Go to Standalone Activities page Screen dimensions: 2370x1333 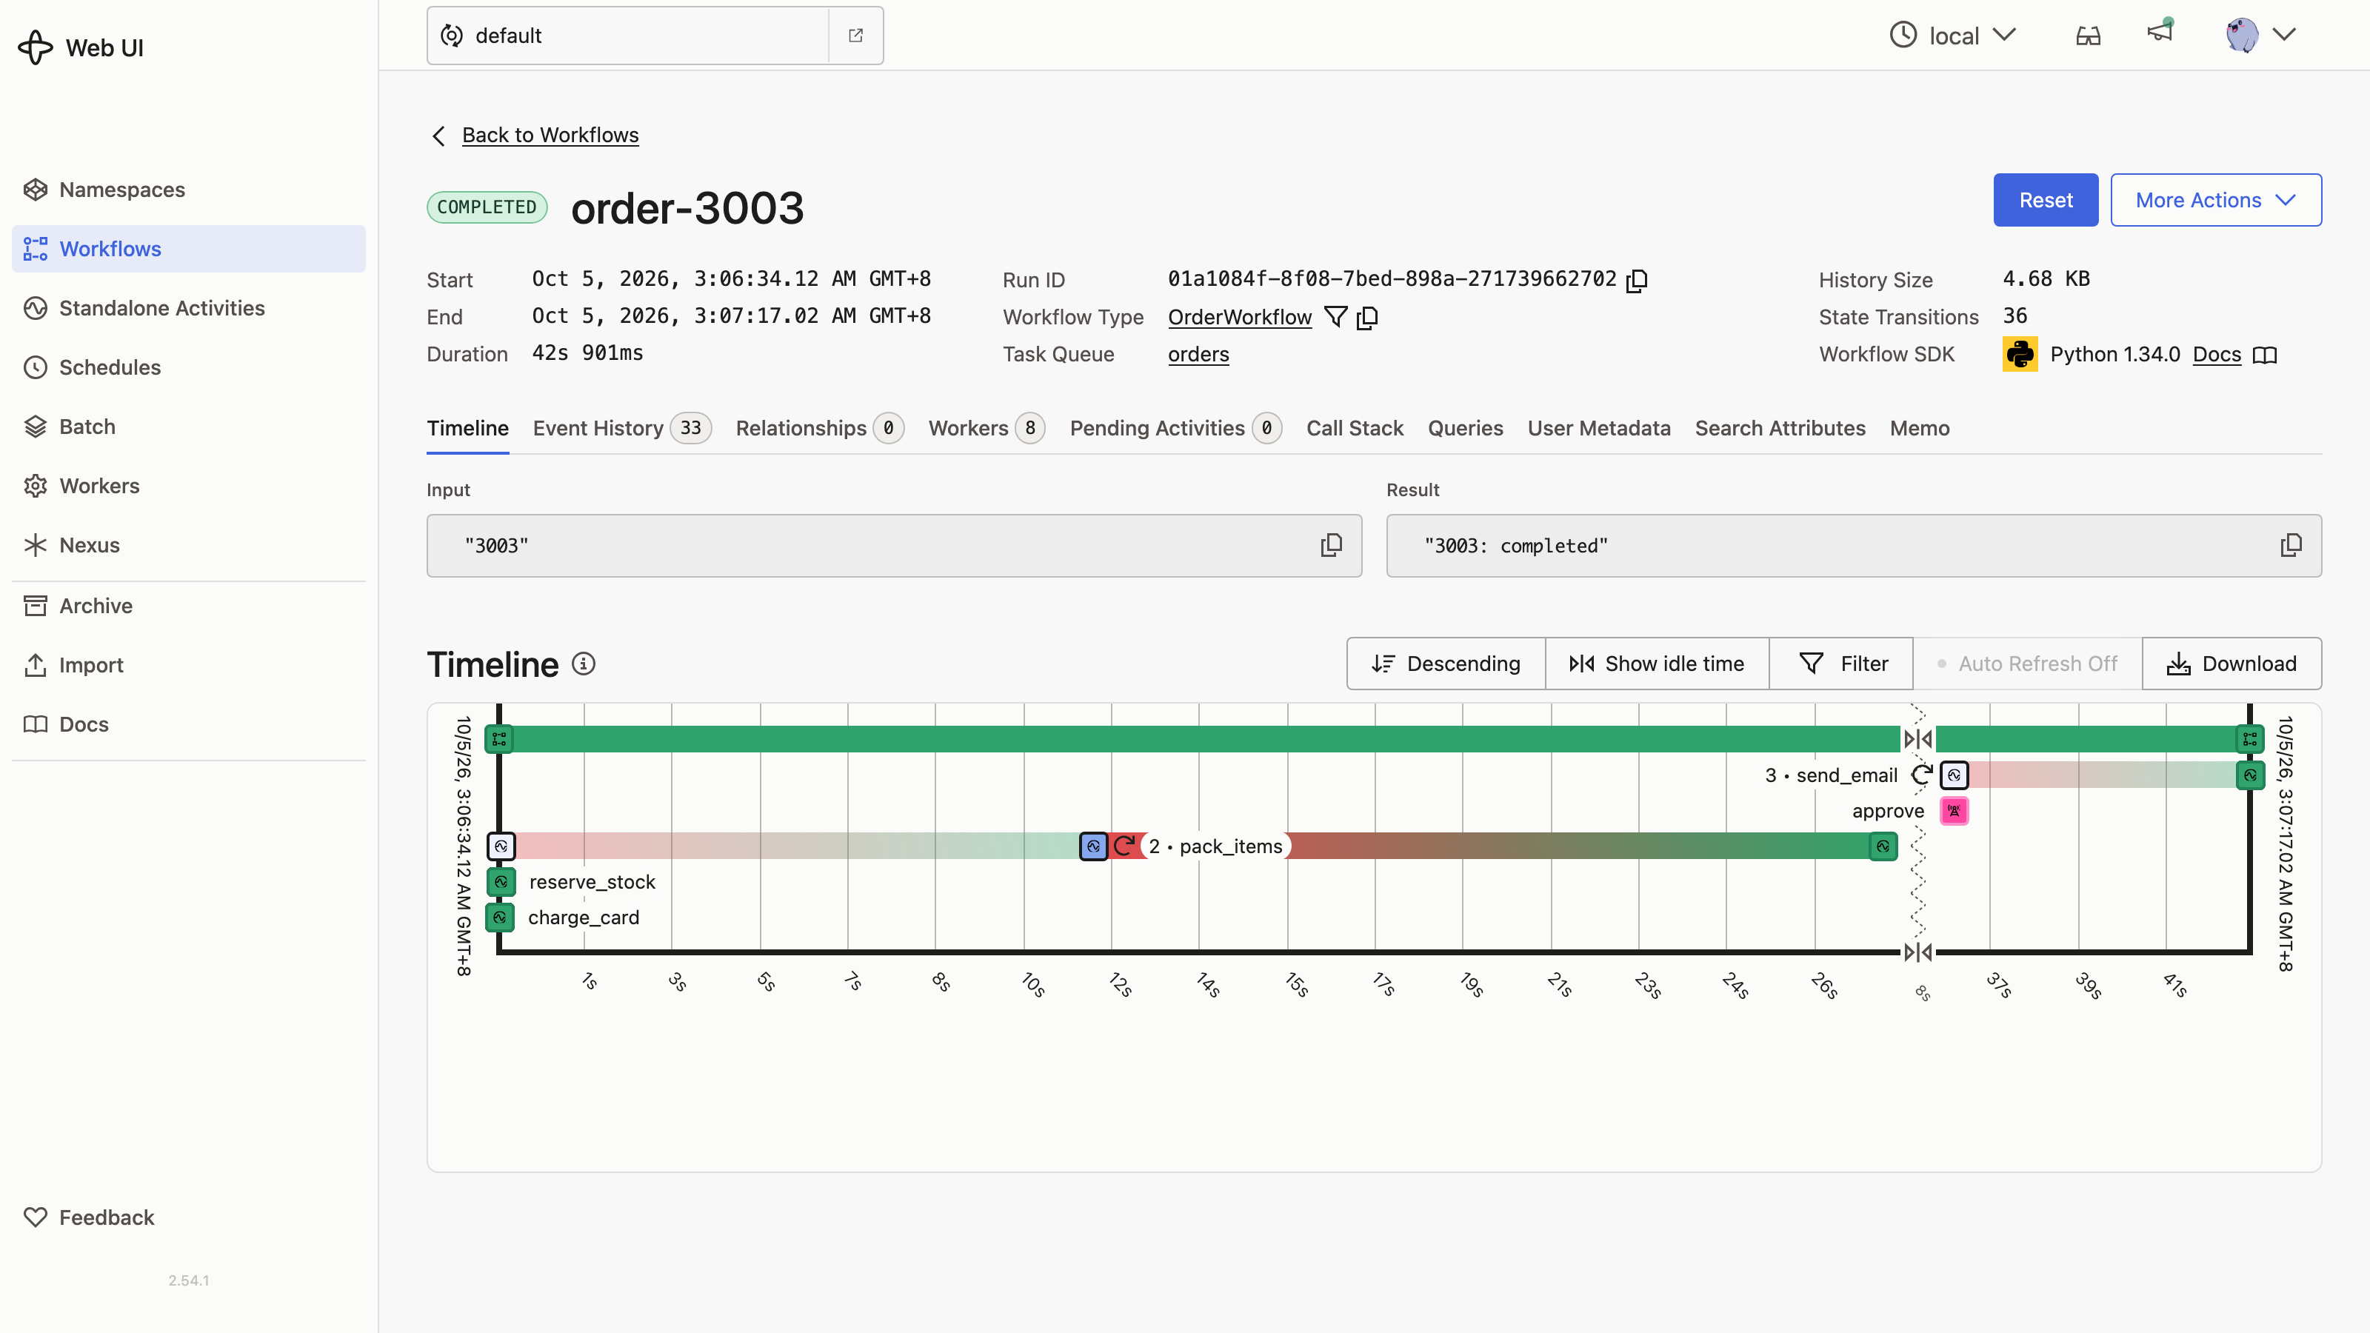pyautogui.click(x=189, y=308)
